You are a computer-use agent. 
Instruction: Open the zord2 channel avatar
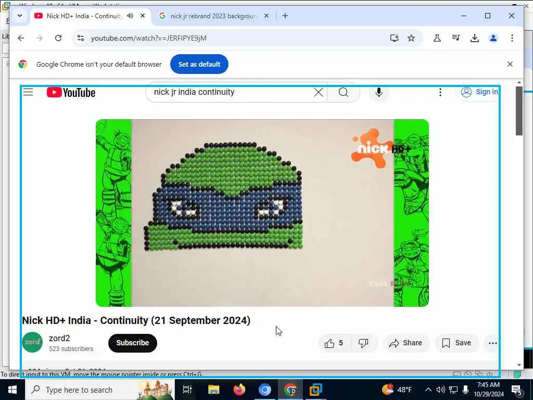(x=32, y=342)
